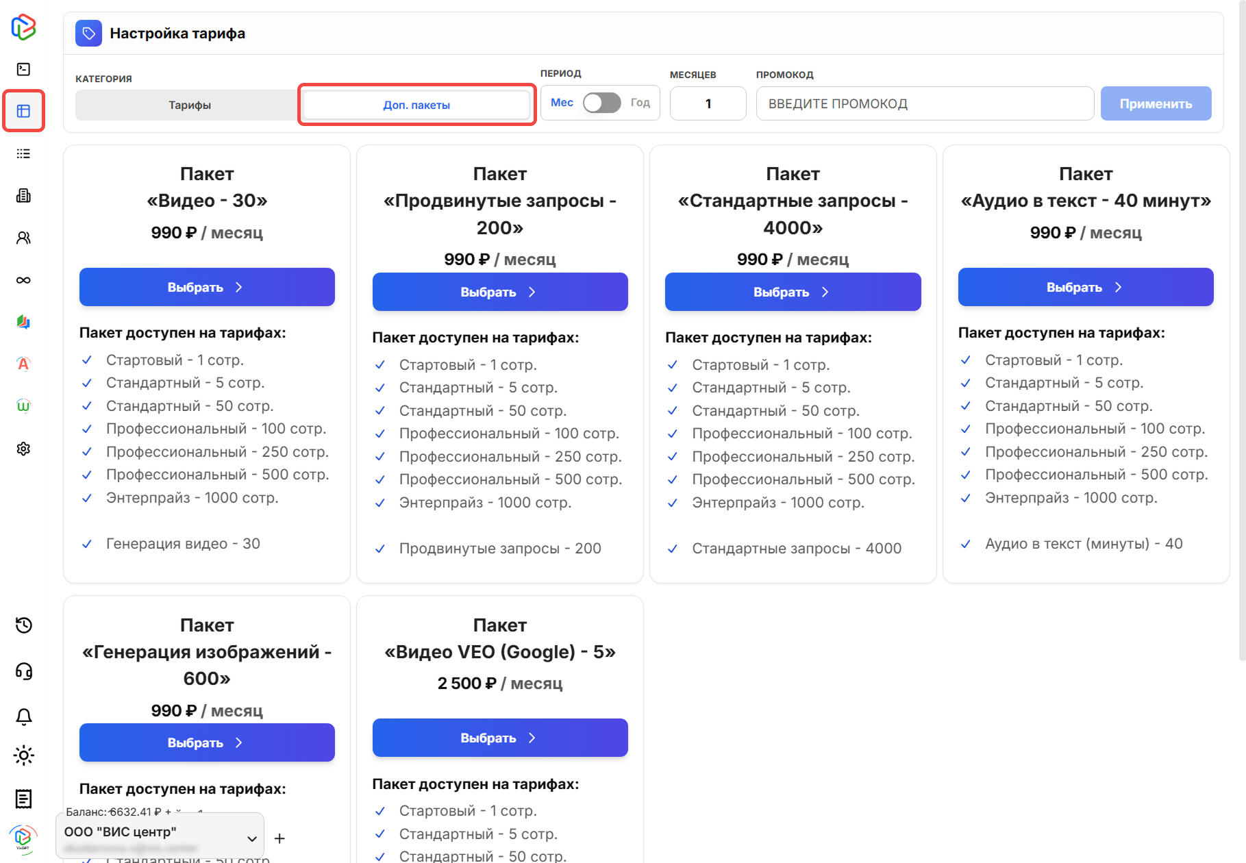Click the months number field
Screen dimensions: 1246x863
(x=708, y=103)
